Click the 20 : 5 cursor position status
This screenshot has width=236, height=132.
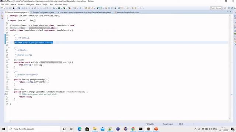[x=181, y=124]
